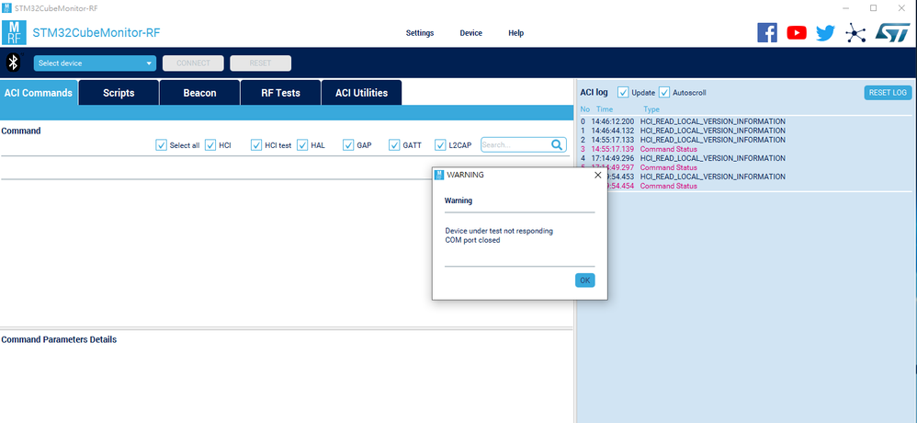Open the Settings menu
Image resolution: width=917 pixels, height=423 pixels.
click(x=420, y=33)
